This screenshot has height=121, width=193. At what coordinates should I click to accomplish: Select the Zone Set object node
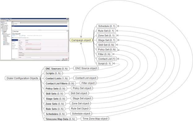80,103
